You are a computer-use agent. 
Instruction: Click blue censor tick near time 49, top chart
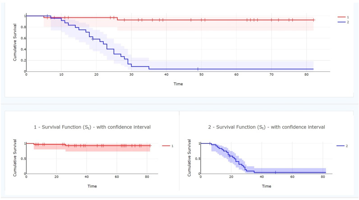(198, 69)
